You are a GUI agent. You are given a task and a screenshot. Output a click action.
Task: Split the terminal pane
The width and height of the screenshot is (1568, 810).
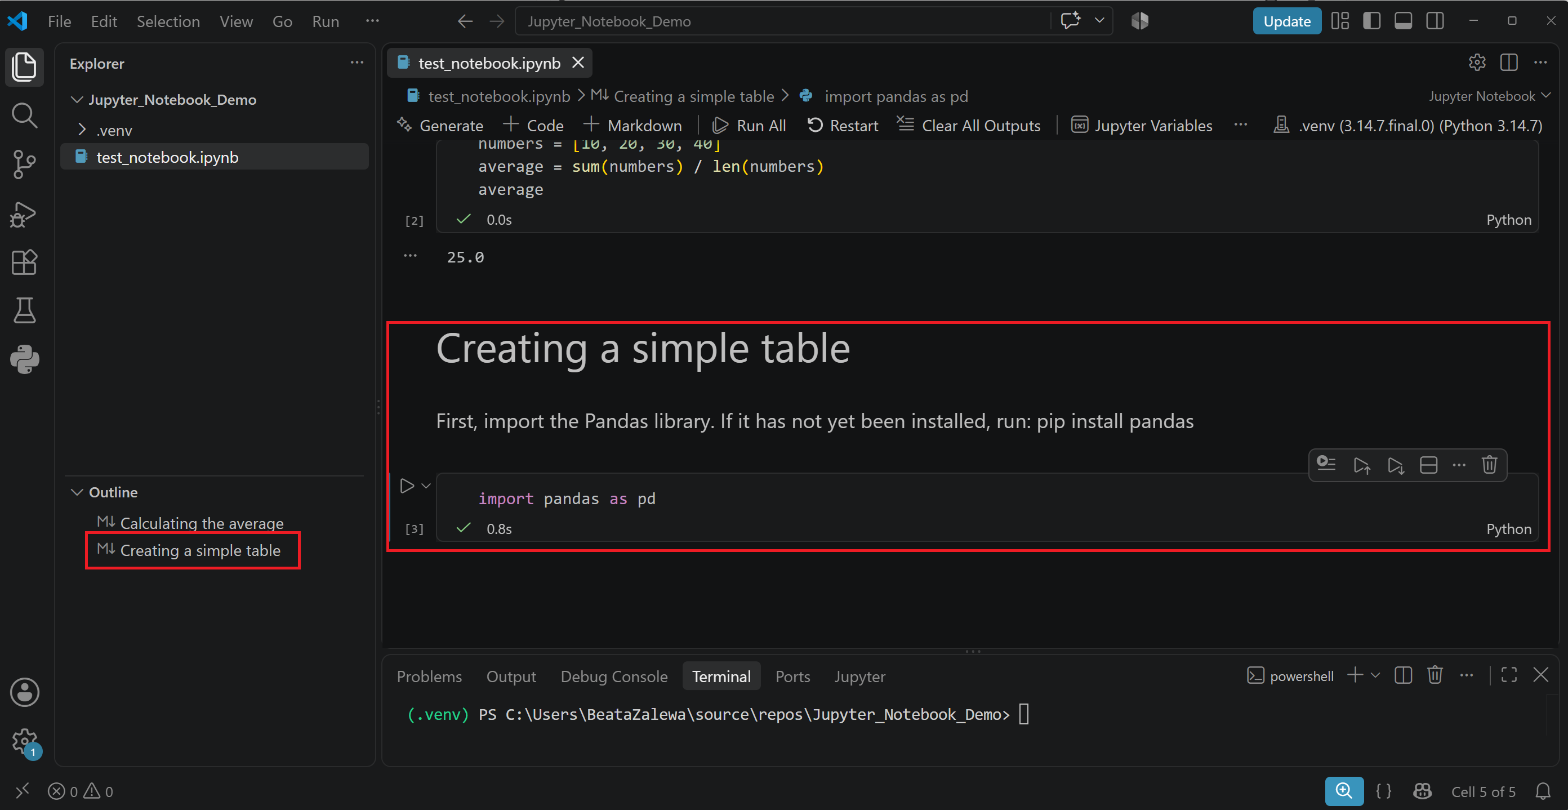pos(1403,675)
